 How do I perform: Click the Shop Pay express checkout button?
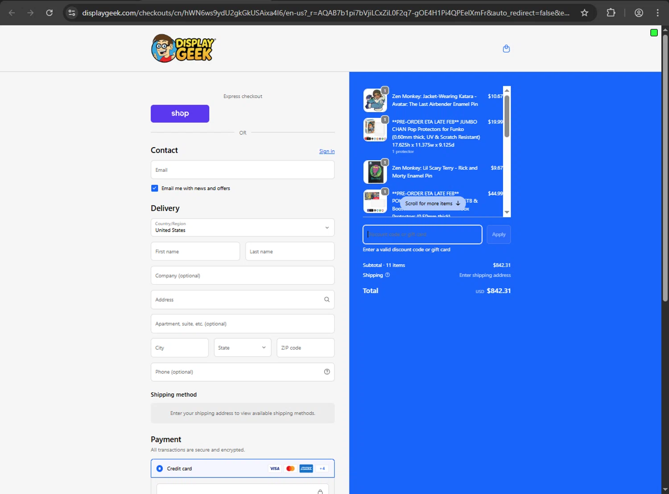click(x=180, y=113)
